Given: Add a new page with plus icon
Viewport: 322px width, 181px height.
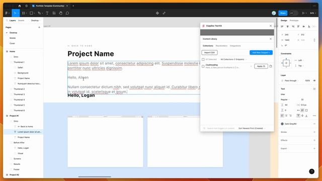Looking at the screenshot, I should [39, 27].
